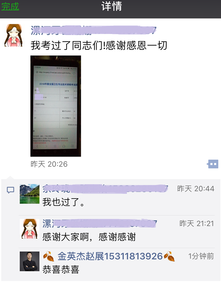Tap the green 完成 button
Screen dimensions: 221x282
point(10,7)
